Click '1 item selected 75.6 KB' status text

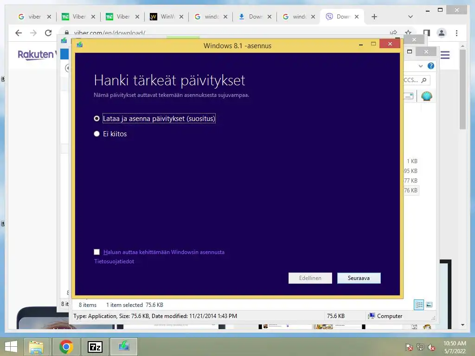pos(135,305)
